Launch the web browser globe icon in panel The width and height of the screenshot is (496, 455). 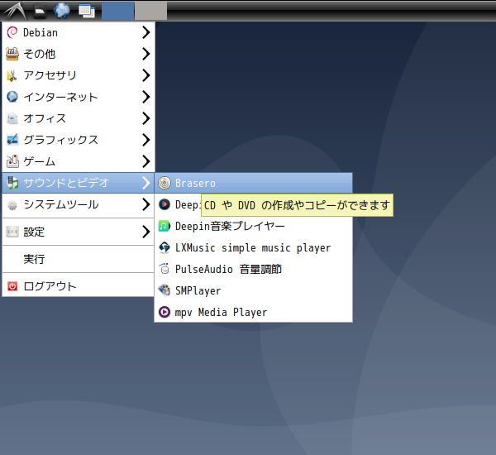(x=62, y=11)
